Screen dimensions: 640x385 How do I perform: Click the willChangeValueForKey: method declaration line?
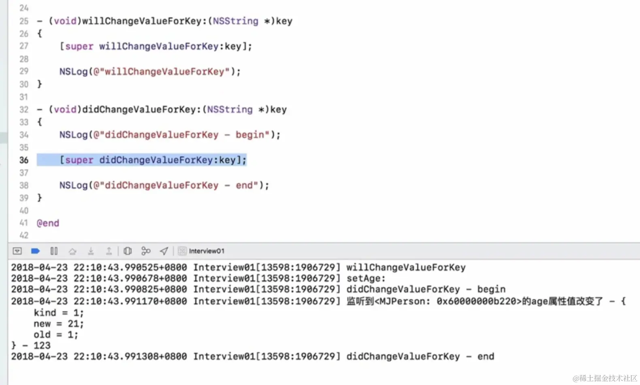pyautogui.click(x=164, y=21)
